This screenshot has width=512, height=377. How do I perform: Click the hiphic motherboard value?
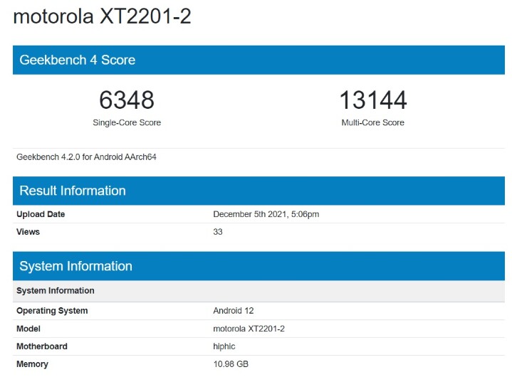(x=224, y=346)
